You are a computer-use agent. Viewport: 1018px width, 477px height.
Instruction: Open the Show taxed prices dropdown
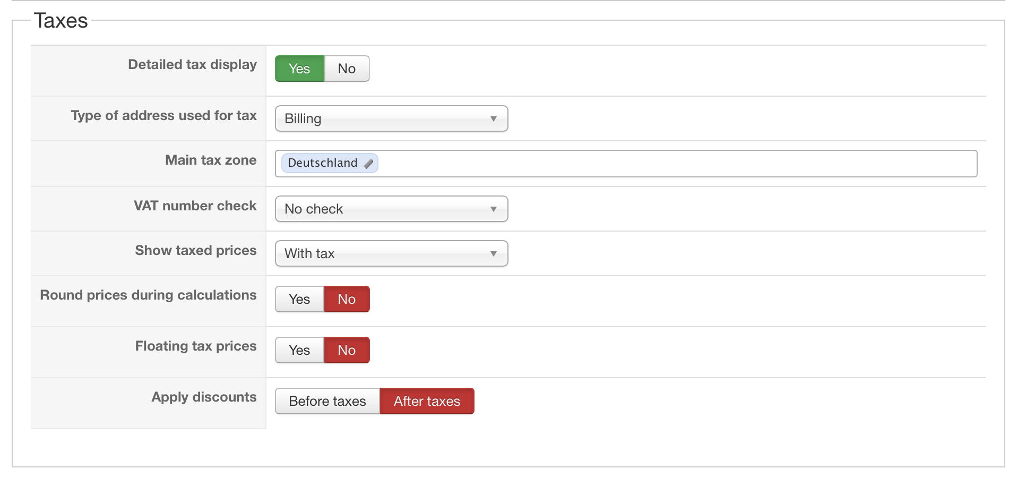(x=391, y=253)
